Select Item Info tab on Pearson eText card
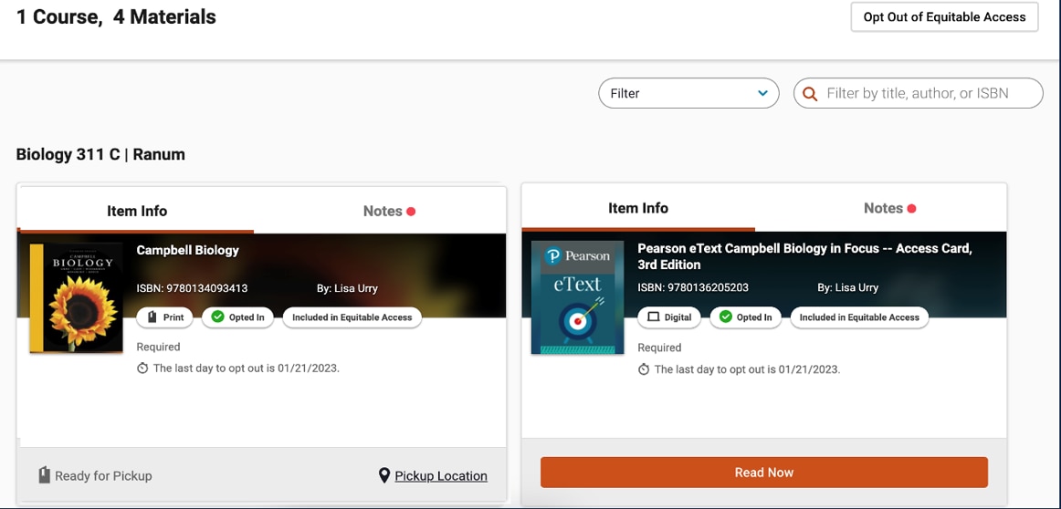The image size is (1061, 509). tap(638, 208)
